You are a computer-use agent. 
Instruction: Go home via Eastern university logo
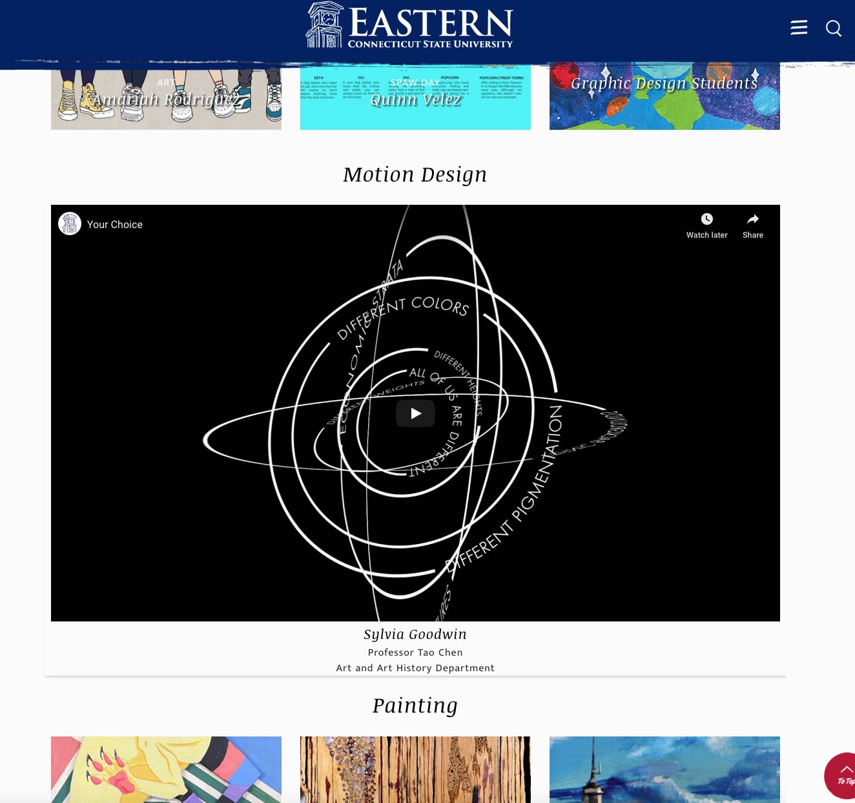[409, 27]
